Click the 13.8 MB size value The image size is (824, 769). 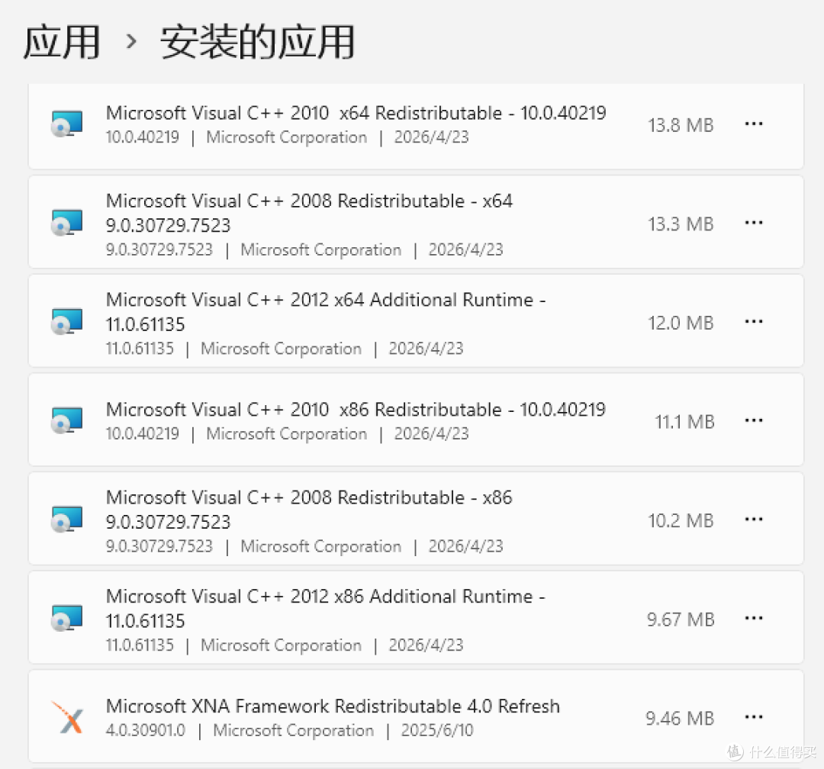click(x=681, y=125)
